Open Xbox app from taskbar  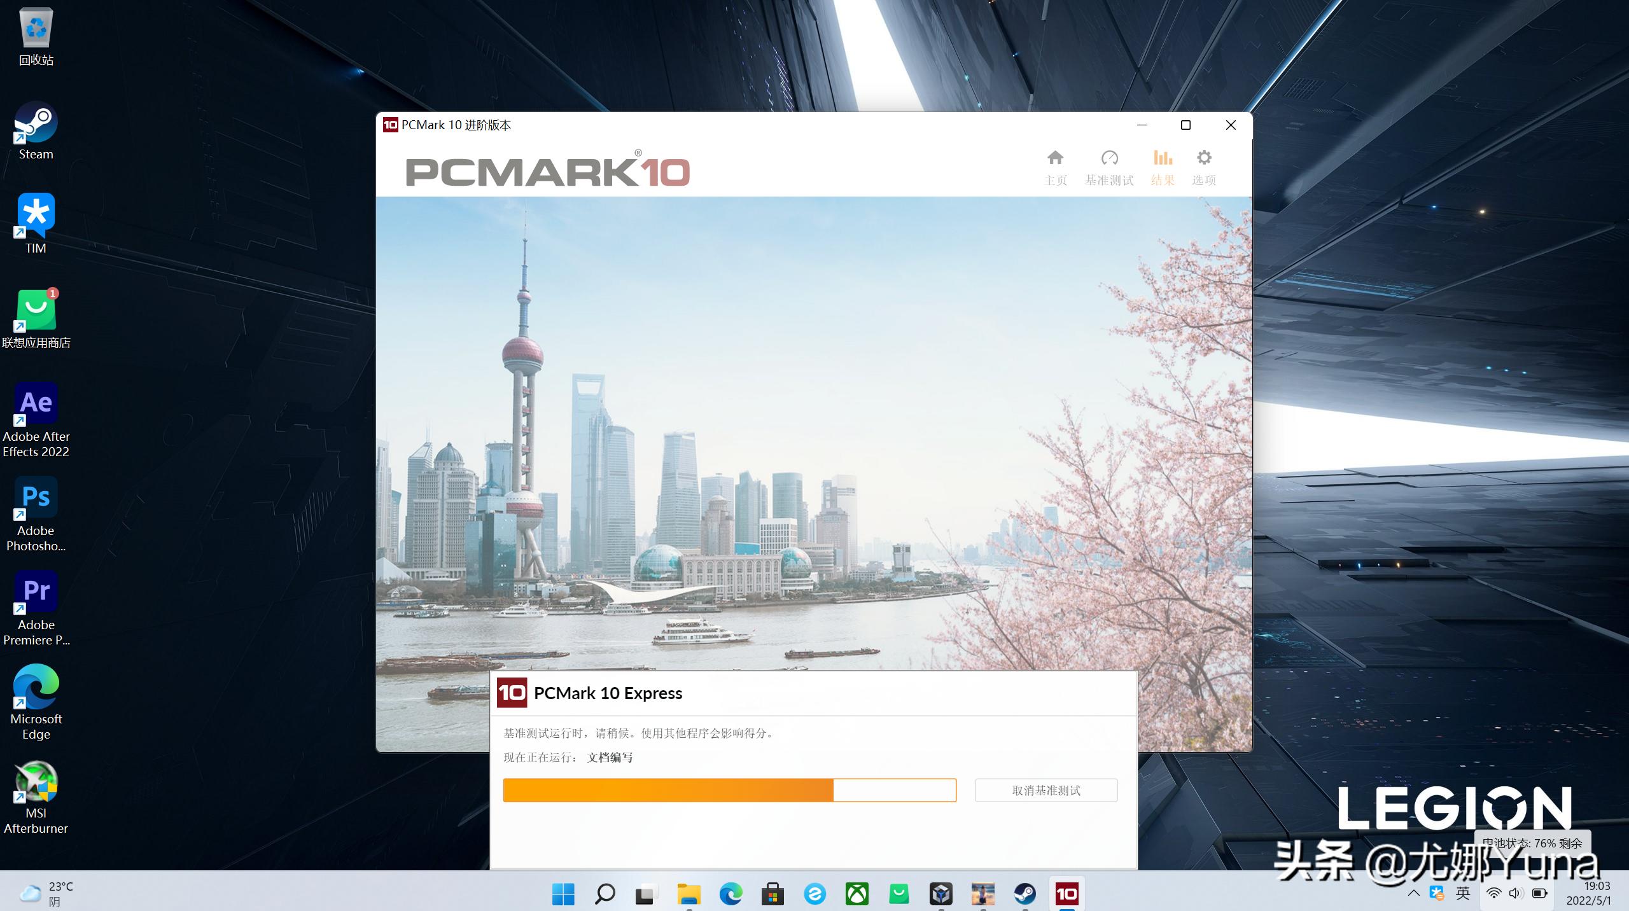tap(856, 894)
